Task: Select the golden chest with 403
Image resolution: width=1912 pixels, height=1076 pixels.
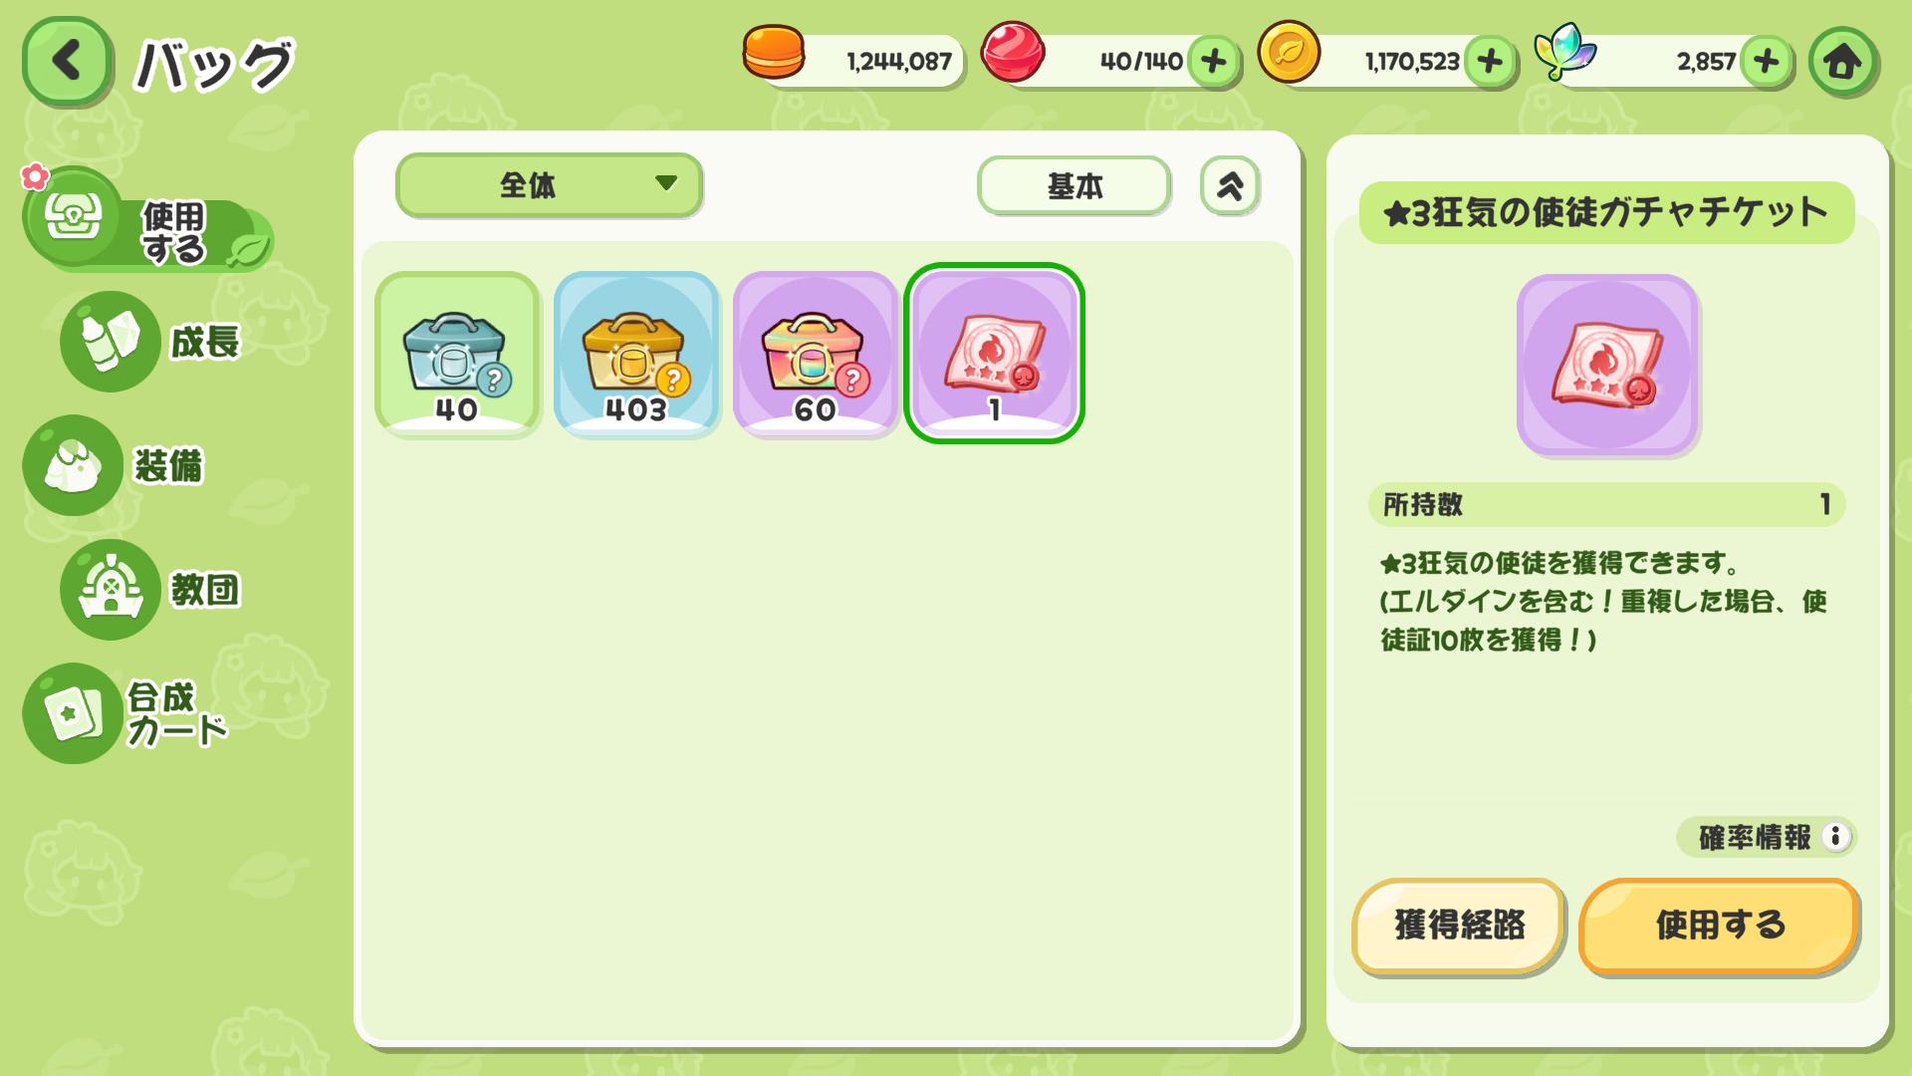Action: click(x=636, y=354)
